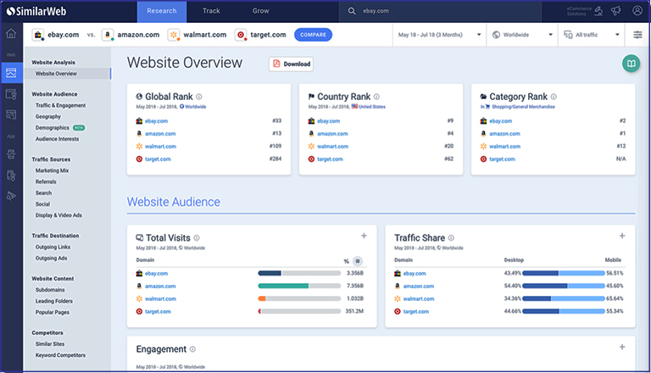Open the megaphone announcements icon
The image size is (651, 373).
tap(617, 11)
